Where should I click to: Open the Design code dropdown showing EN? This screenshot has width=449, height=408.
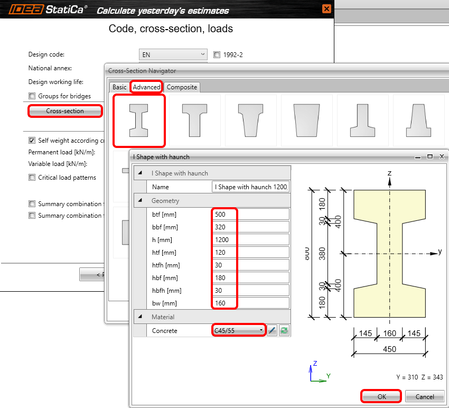202,54
